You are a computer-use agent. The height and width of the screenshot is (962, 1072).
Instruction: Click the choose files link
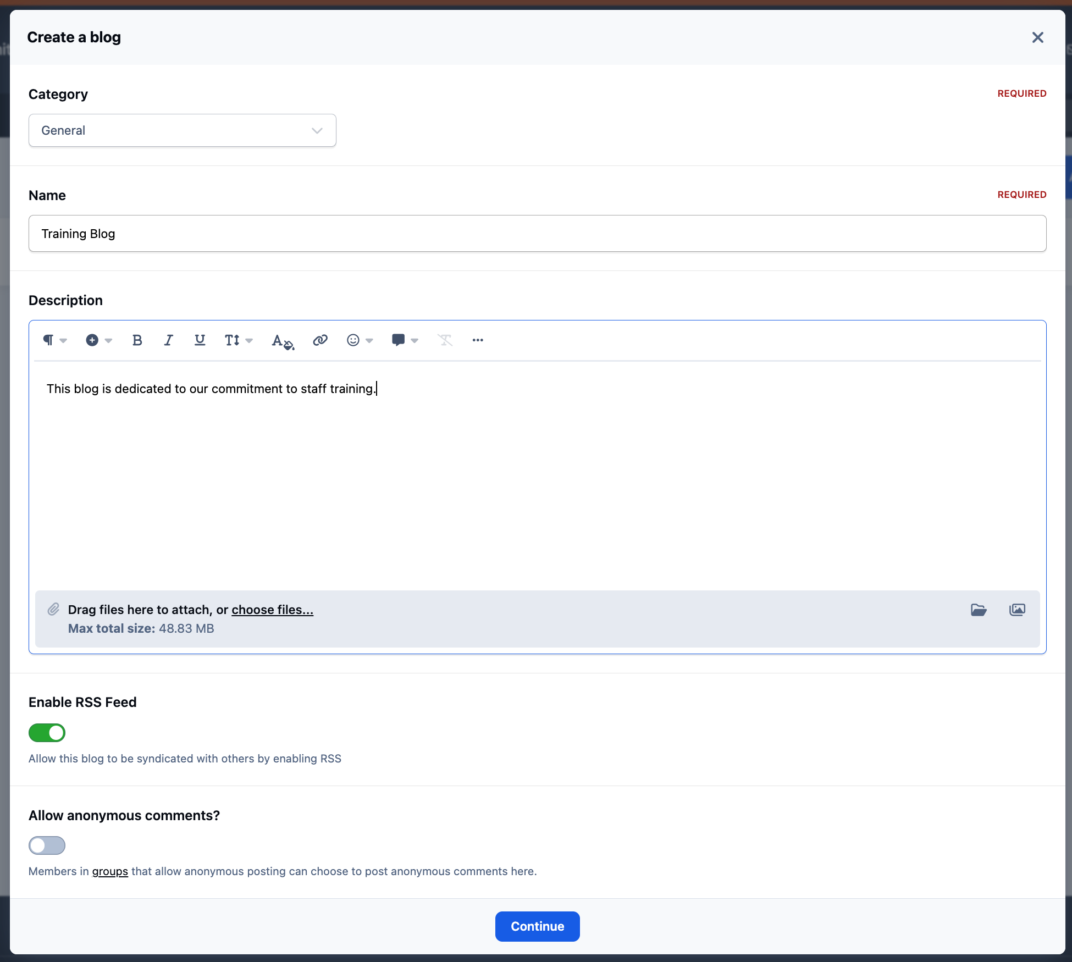[x=272, y=610]
